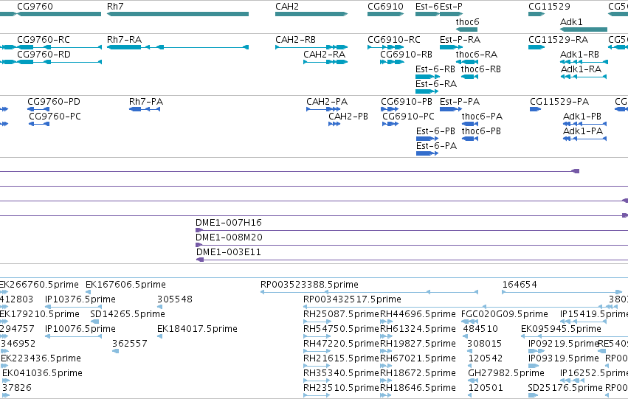Select the Est-P-PA protein feature
Screen dimensions: 628x399
pos(451,109)
